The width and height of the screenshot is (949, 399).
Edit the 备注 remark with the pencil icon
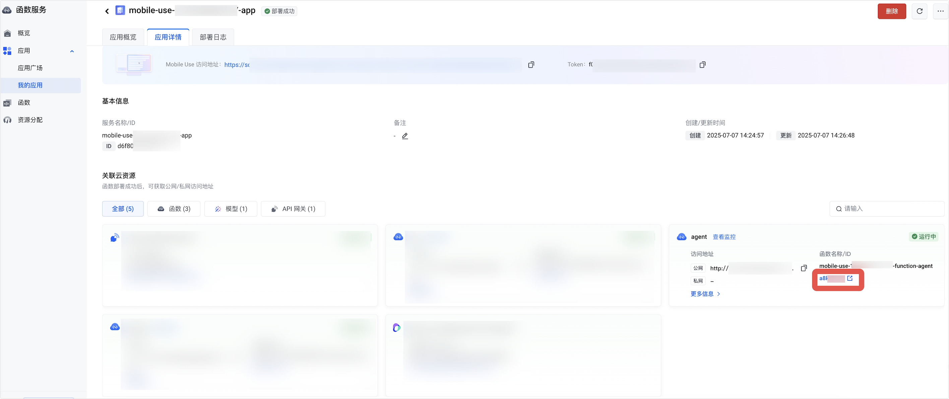point(405,136)
